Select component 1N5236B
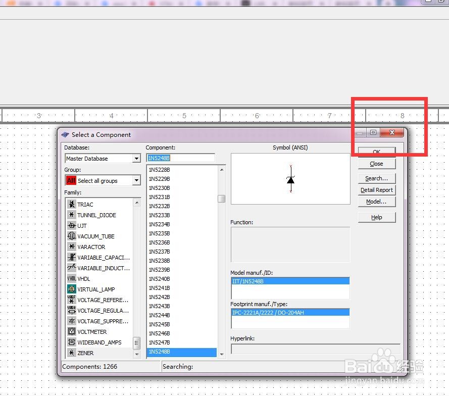The image size is (449, 396). coord(159,242)
